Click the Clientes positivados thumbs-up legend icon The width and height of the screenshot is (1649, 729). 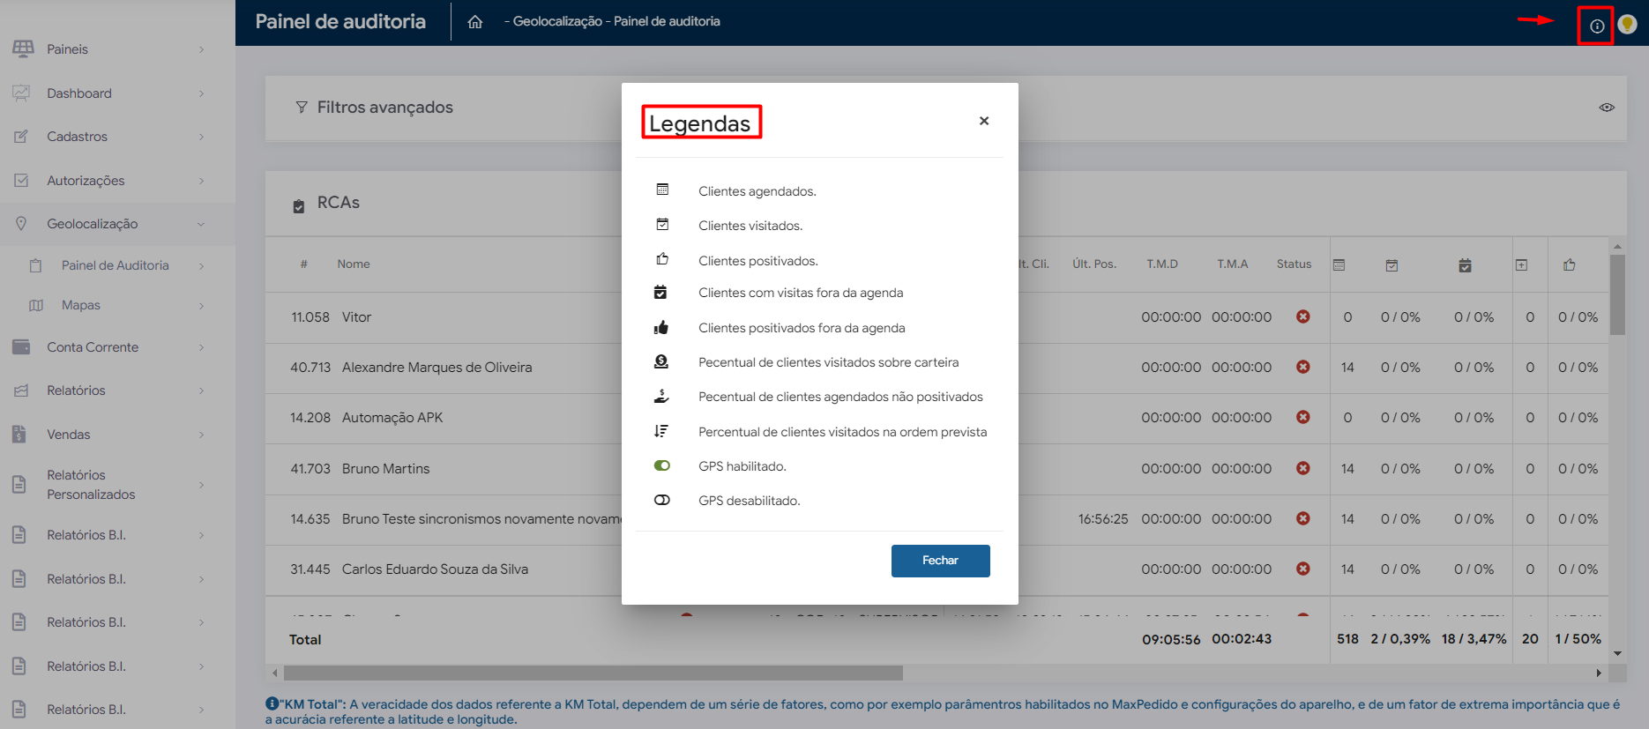pos(662,259)
